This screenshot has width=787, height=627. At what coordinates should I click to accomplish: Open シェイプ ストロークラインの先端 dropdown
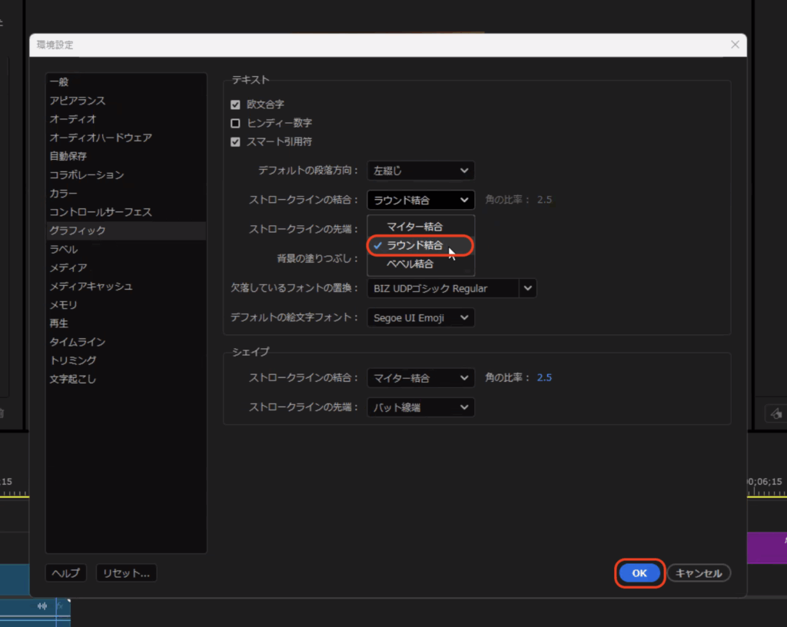[420, 407]
